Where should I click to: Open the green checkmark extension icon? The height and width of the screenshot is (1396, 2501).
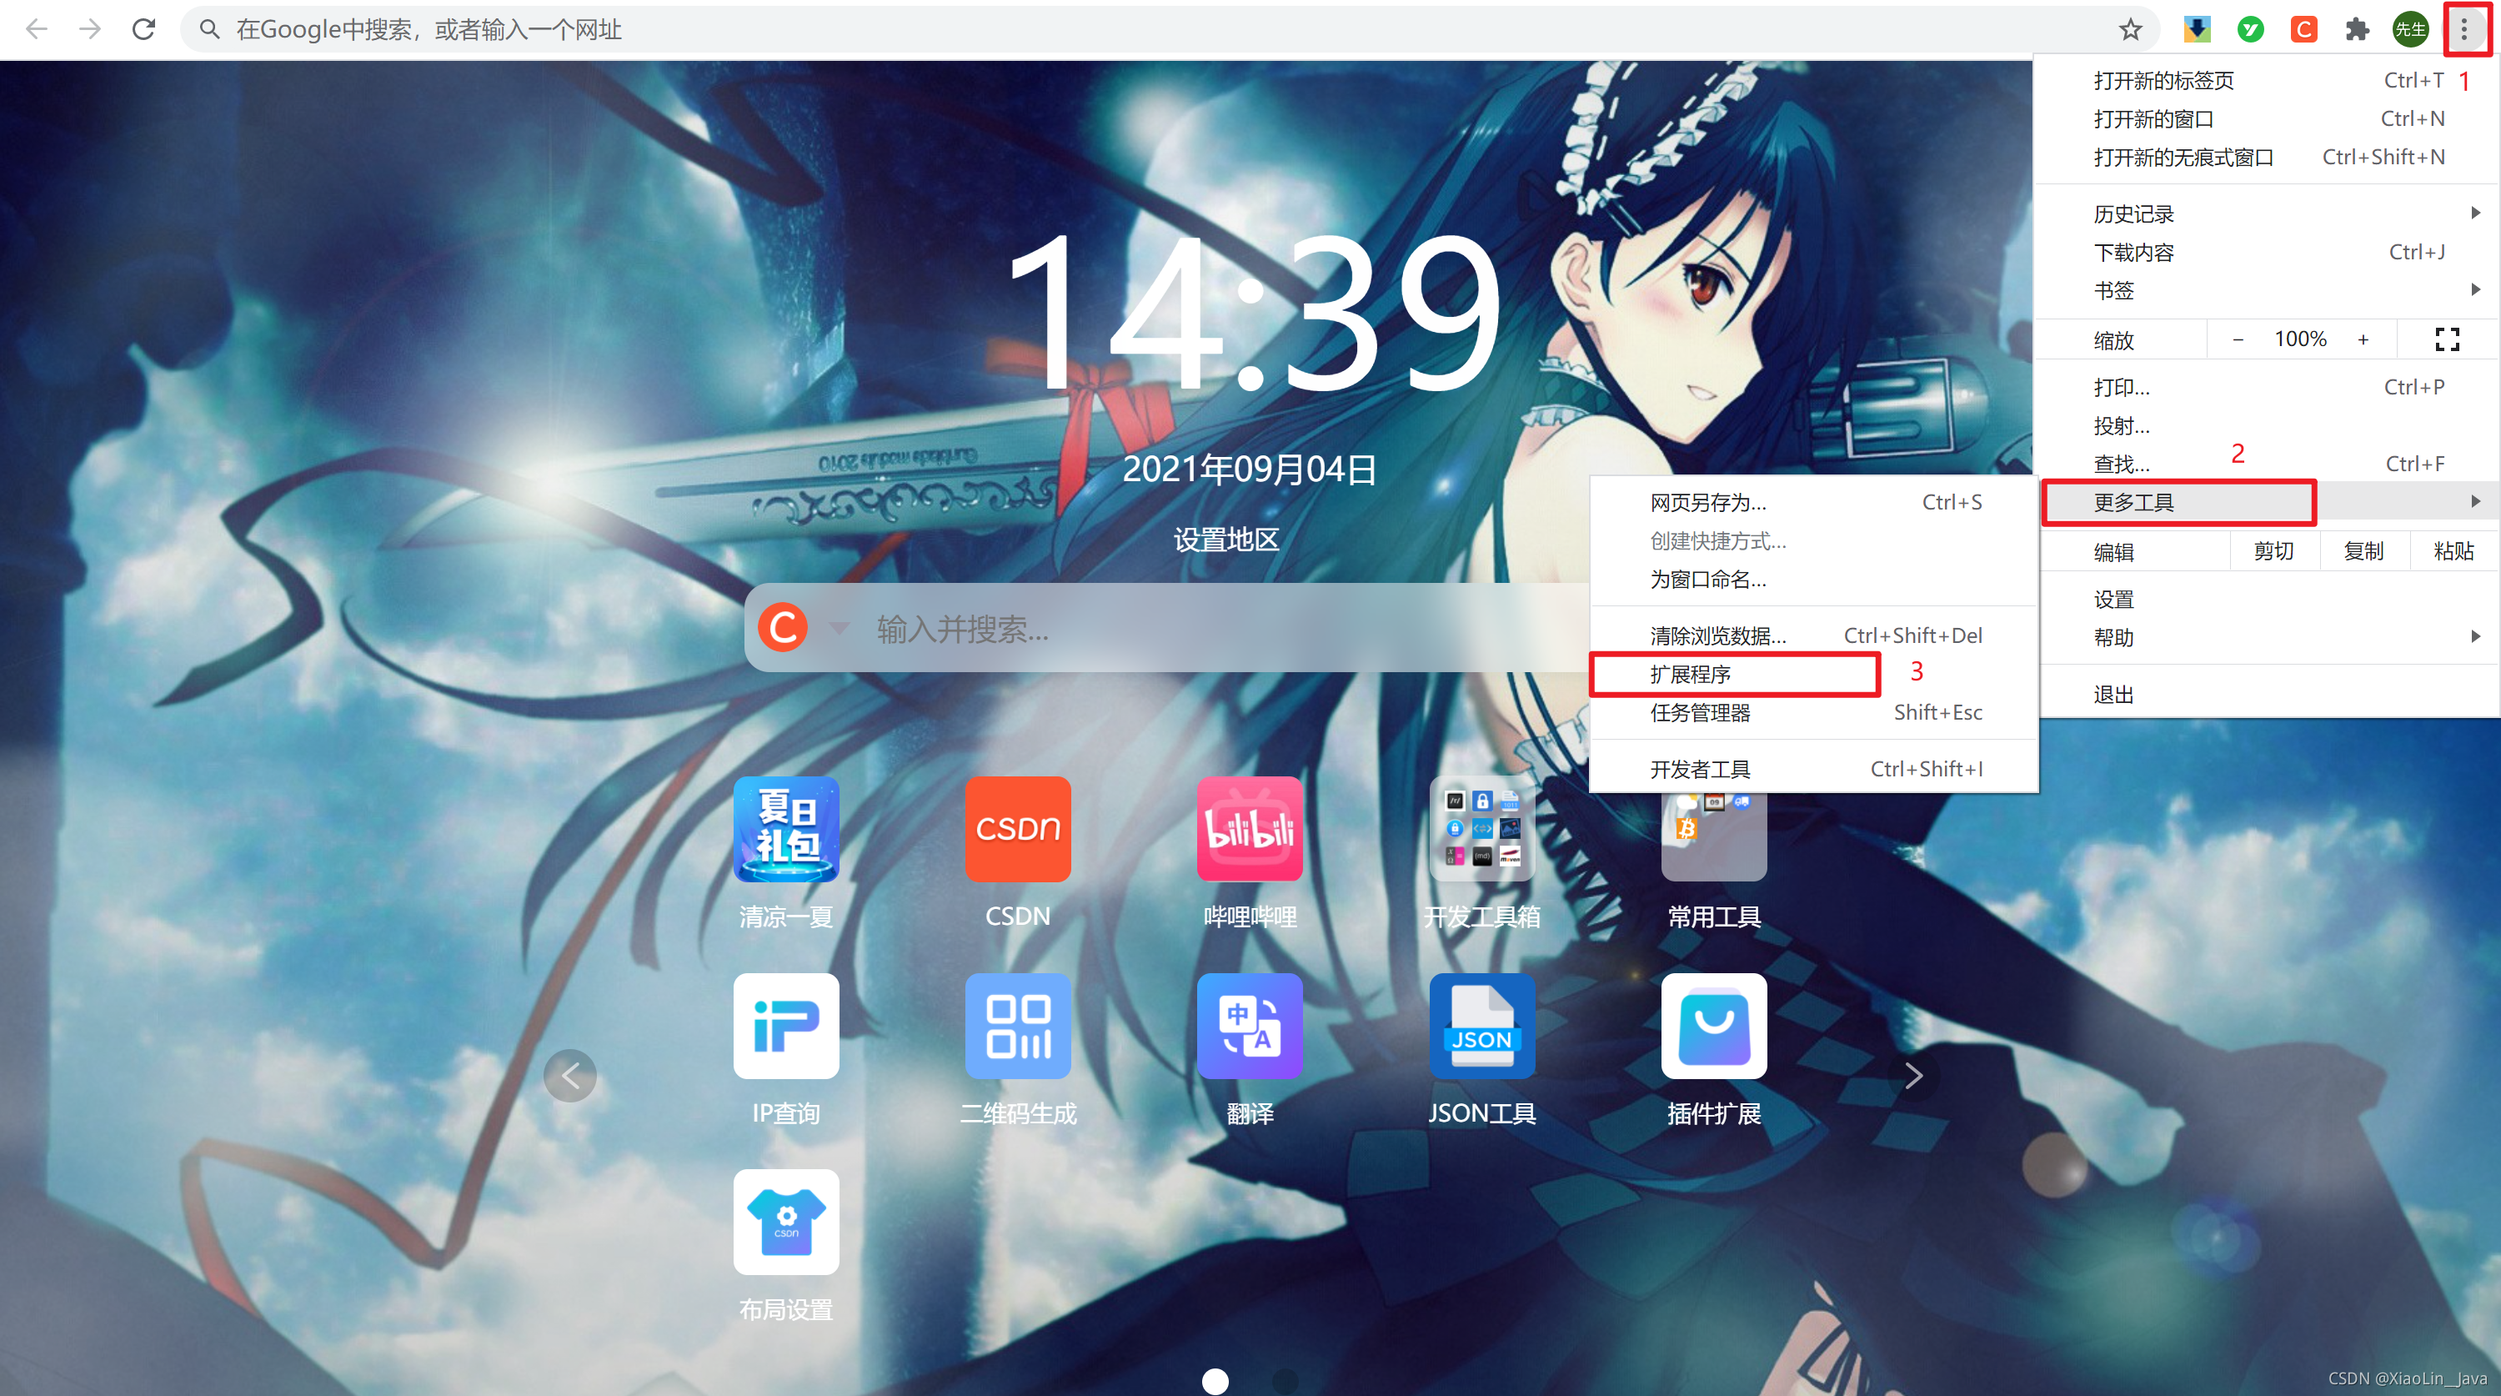(2251, 29)
